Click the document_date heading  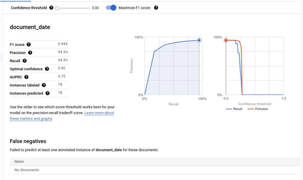30,27
